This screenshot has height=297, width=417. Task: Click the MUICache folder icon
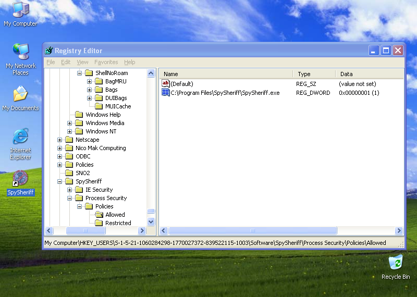tap(99, 106)
